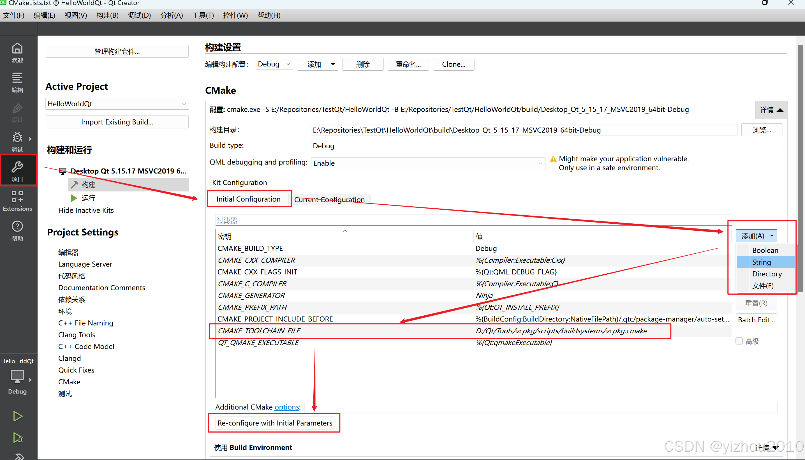Viewport: 805px width, 460px height.
Task: Click 管理构建套件 manage kits button
Action: pos(117,51)
